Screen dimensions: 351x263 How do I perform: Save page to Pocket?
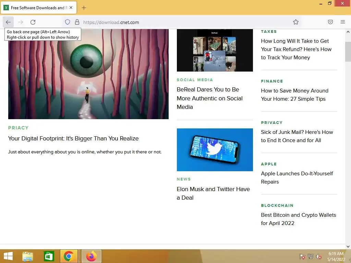click(330, 22)
